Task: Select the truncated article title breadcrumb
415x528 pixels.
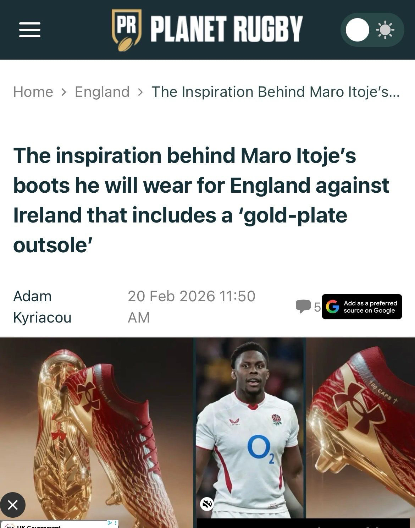Action: (x=276, y=92)
